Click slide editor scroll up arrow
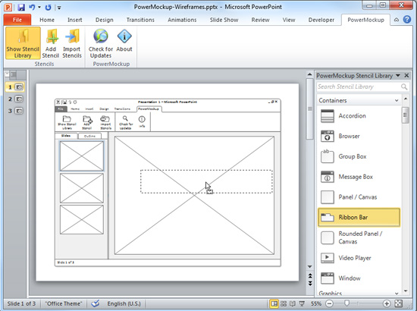This screenshot has height=311, width=417. point(309,74)
